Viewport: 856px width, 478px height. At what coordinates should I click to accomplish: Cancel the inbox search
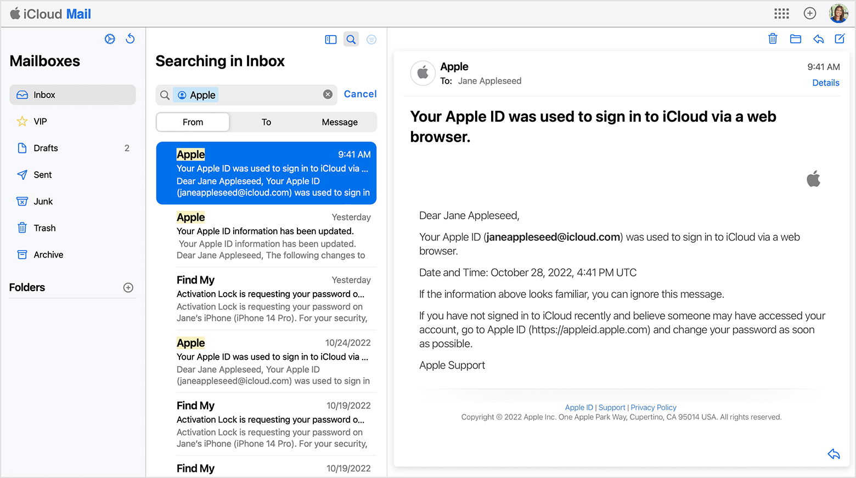(360, 94)
